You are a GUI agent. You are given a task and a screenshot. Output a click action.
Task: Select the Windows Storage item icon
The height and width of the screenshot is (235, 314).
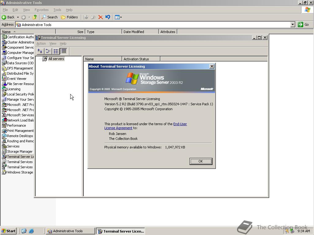(x=4, y=172)
